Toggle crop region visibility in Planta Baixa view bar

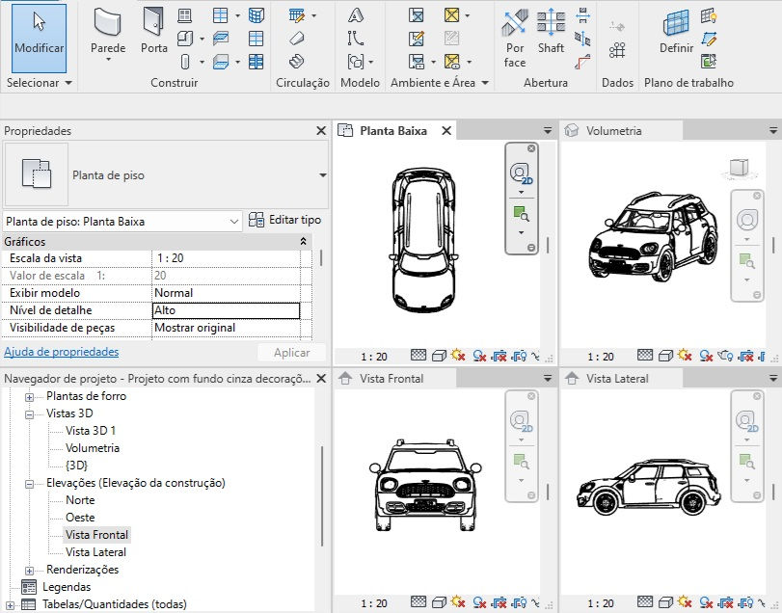[x=519, y=356]
